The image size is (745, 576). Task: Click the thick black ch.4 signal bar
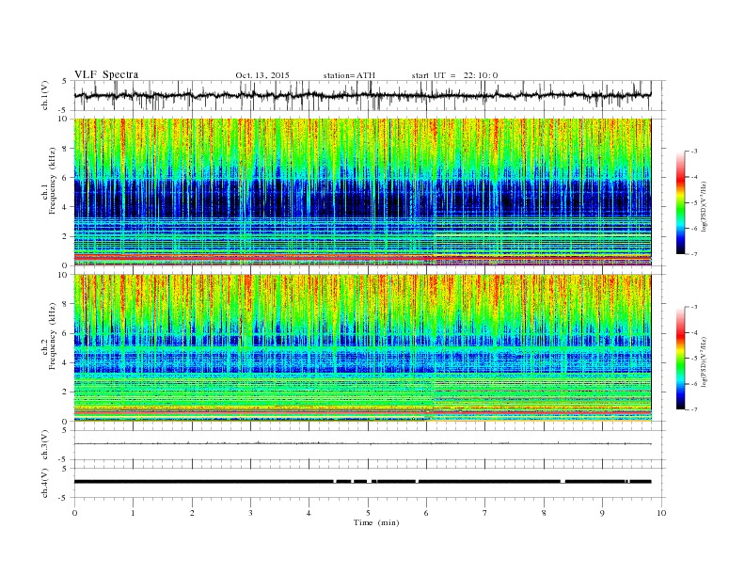(362, 482)
